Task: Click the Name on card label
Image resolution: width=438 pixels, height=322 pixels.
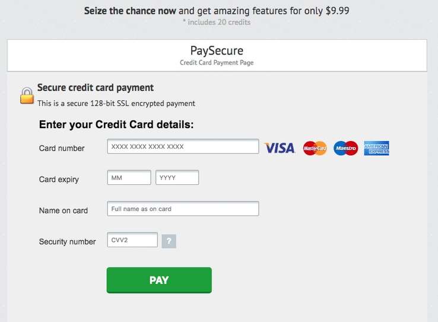Action: tap(64, 211)
